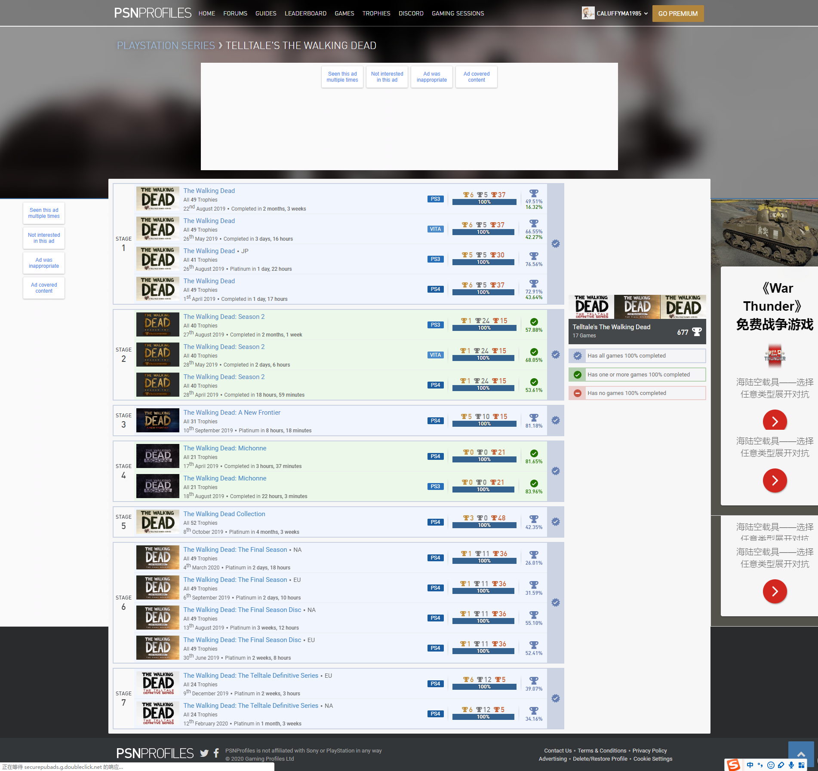Click the 100% progress bar for A New Frontier
This screenshot has width=818, height=771.
pyautogui.click(x=484, y=424)
